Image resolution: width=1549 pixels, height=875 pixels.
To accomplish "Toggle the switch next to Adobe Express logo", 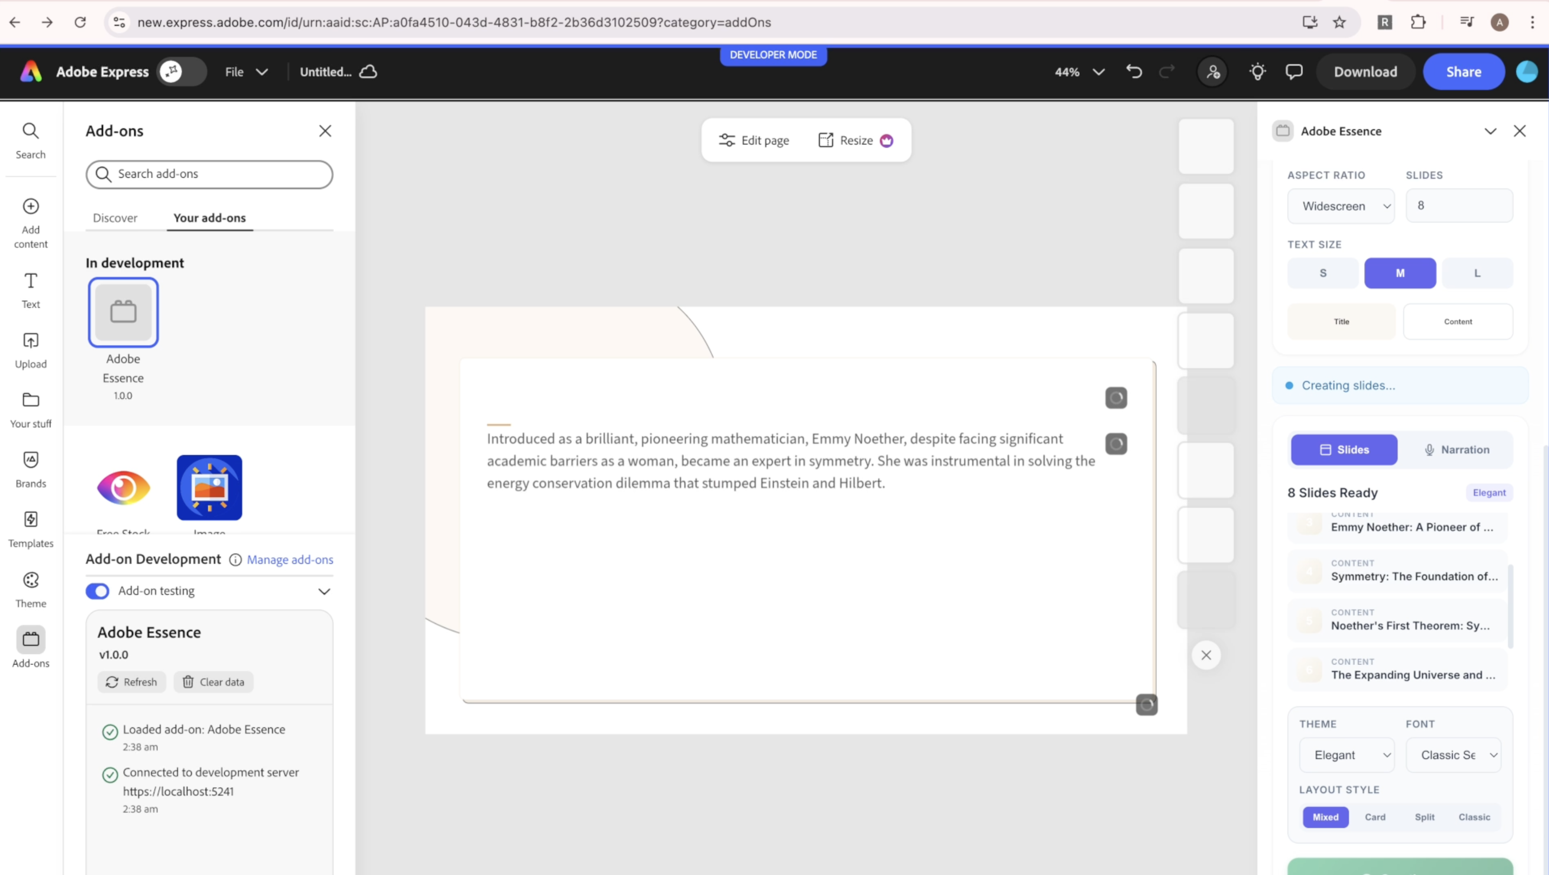I will pyautogui.click(x=181, y=72).
